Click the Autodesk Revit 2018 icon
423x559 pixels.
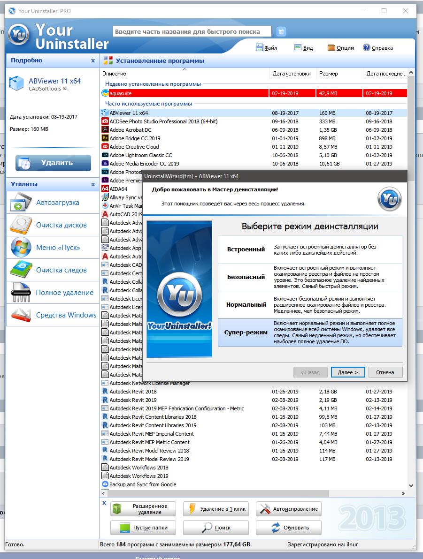click(105, 392)
